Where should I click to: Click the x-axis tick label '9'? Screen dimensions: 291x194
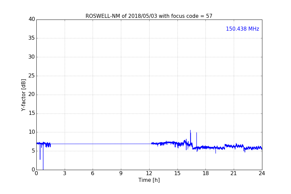click(x=121, y=173)
